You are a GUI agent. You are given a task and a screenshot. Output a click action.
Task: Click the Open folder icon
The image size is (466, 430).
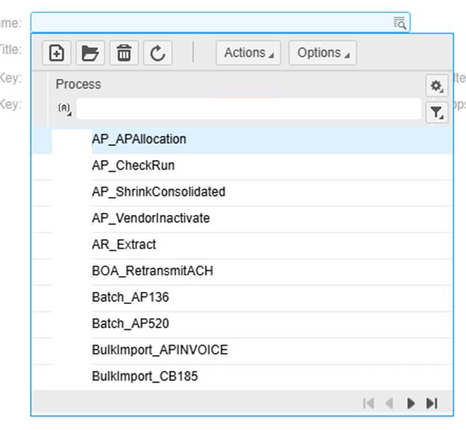point(90,53)
